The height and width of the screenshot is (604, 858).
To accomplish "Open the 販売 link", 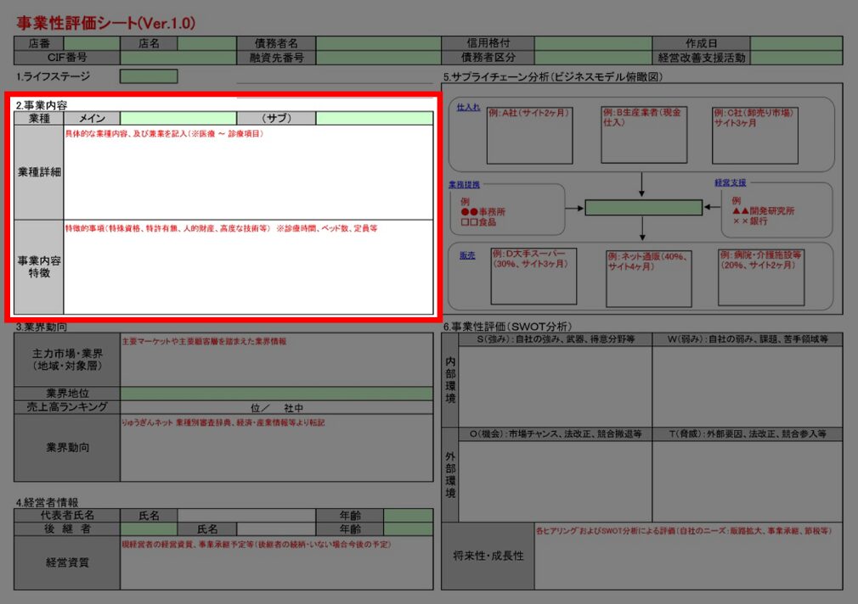I will pos(467,255).
